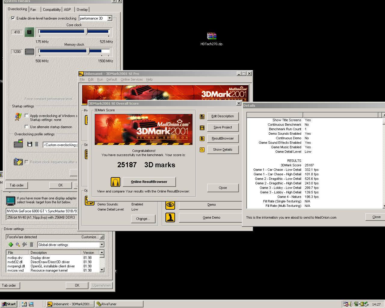Click the Windows flag startup settings icon
This screenshot has width=385, height=308.
[x=18, y=117]
